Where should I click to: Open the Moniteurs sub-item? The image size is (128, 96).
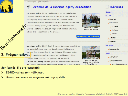pos(115,30)
